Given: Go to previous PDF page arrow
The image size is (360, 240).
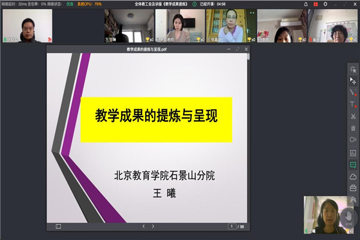Looking at the screenshot, I should coord(144,226).
